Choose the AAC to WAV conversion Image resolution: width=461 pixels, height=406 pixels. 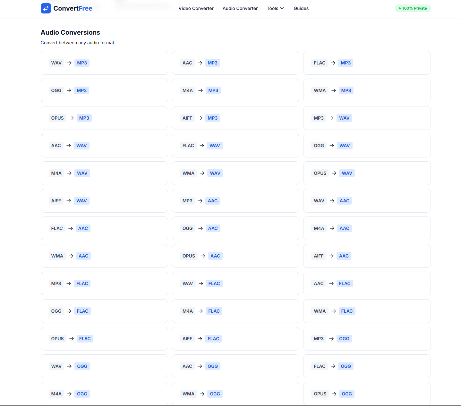pyautogui.click(x=104, y=146)
